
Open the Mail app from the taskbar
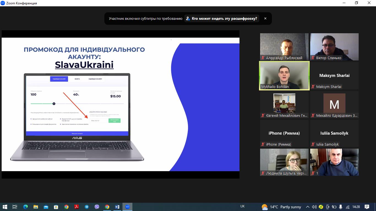[x=46, y=207]
